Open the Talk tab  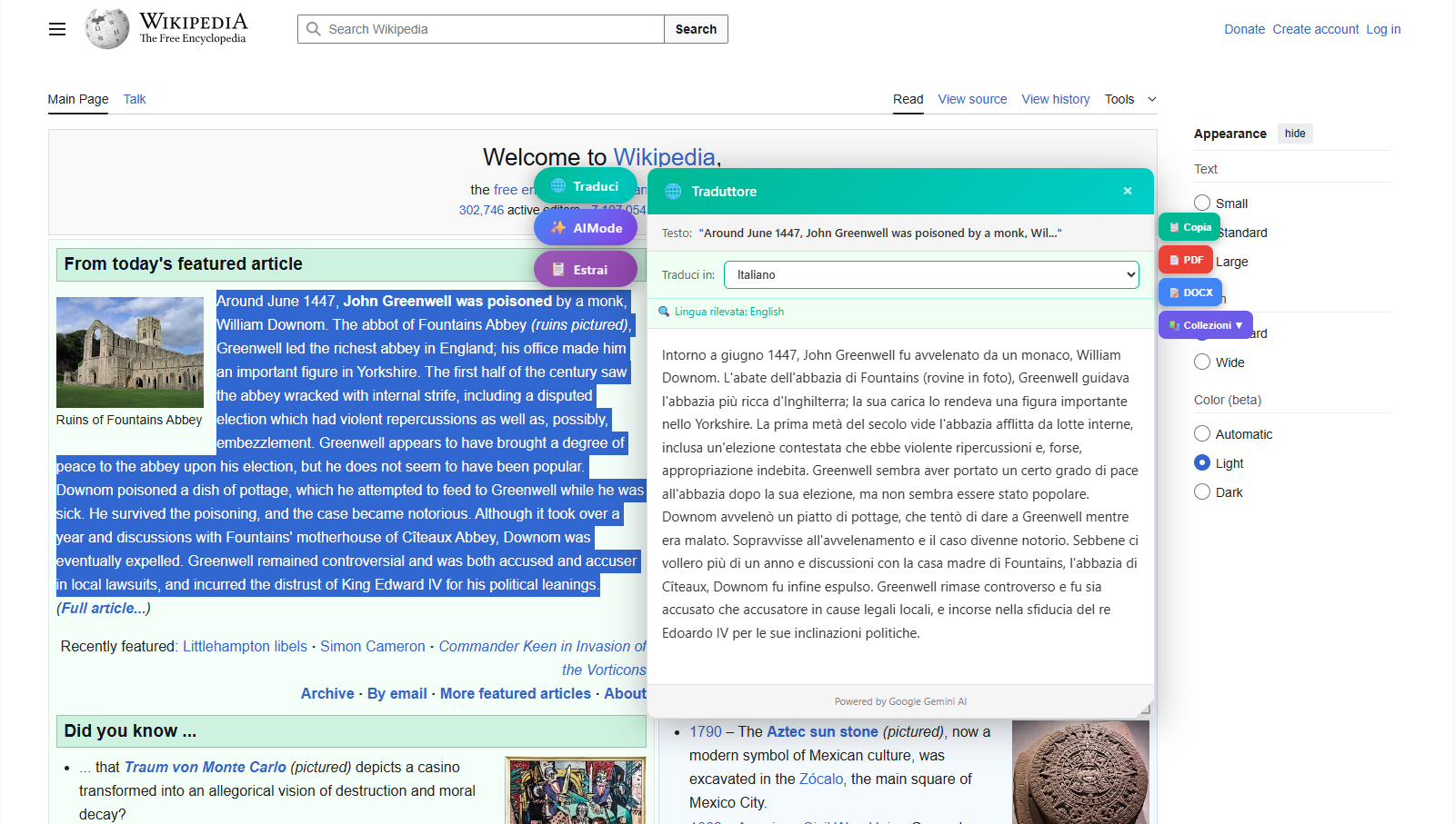tap(134, 99)
